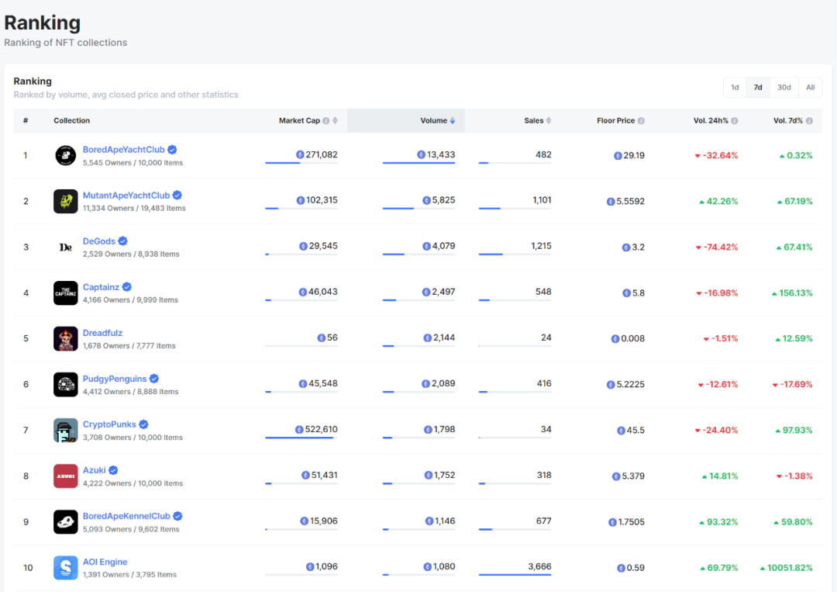
Task: Click PudgyPenguins -17.69% weekly change
Action: point(793,385)
